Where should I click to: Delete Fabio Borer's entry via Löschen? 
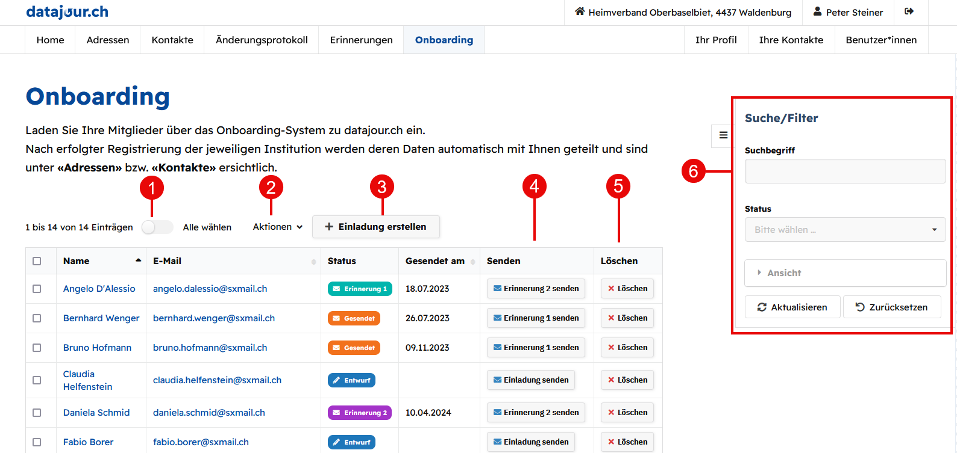pyautogui.click(x=627, y=442)
